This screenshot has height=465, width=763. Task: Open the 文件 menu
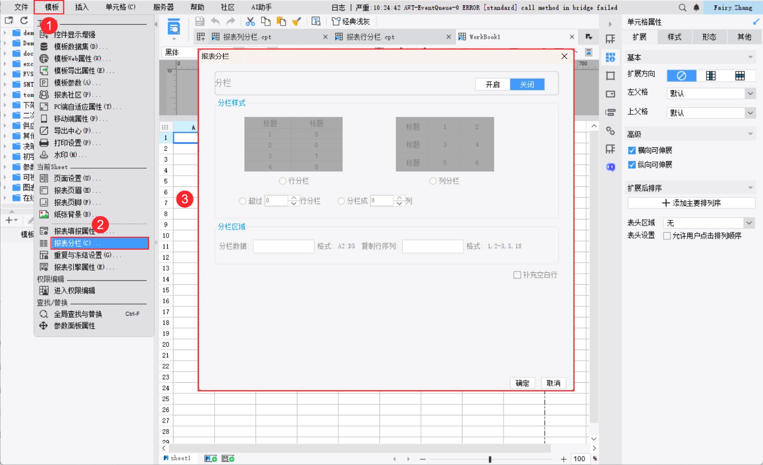(x=21, y=7)
